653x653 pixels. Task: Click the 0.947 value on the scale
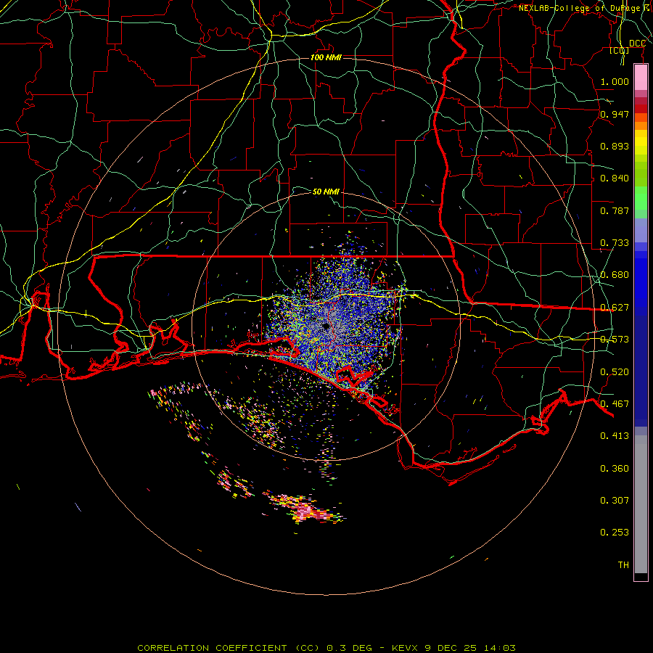click(x=615, y=114)
